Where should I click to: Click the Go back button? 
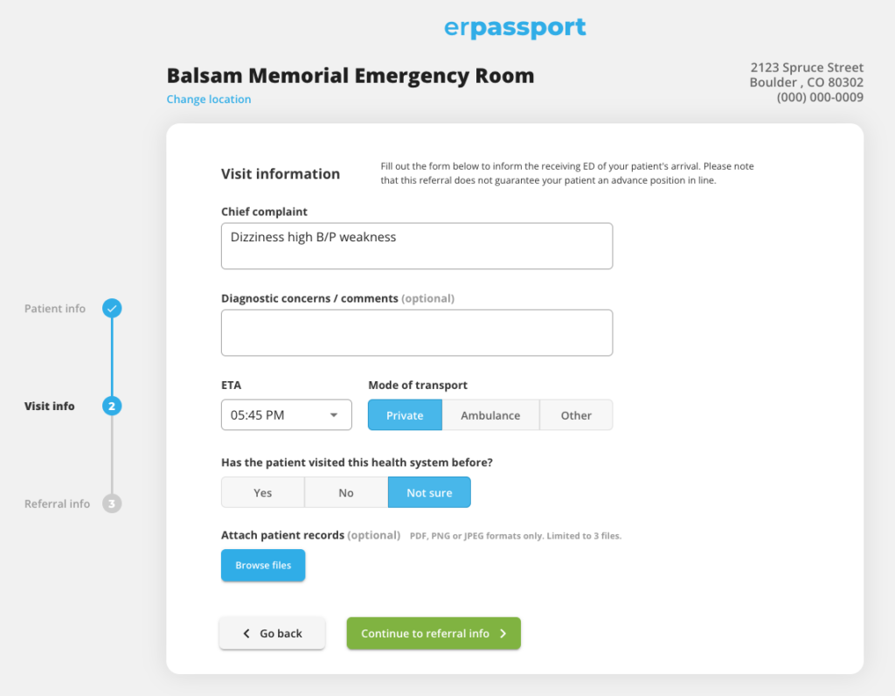pos(273,633)
